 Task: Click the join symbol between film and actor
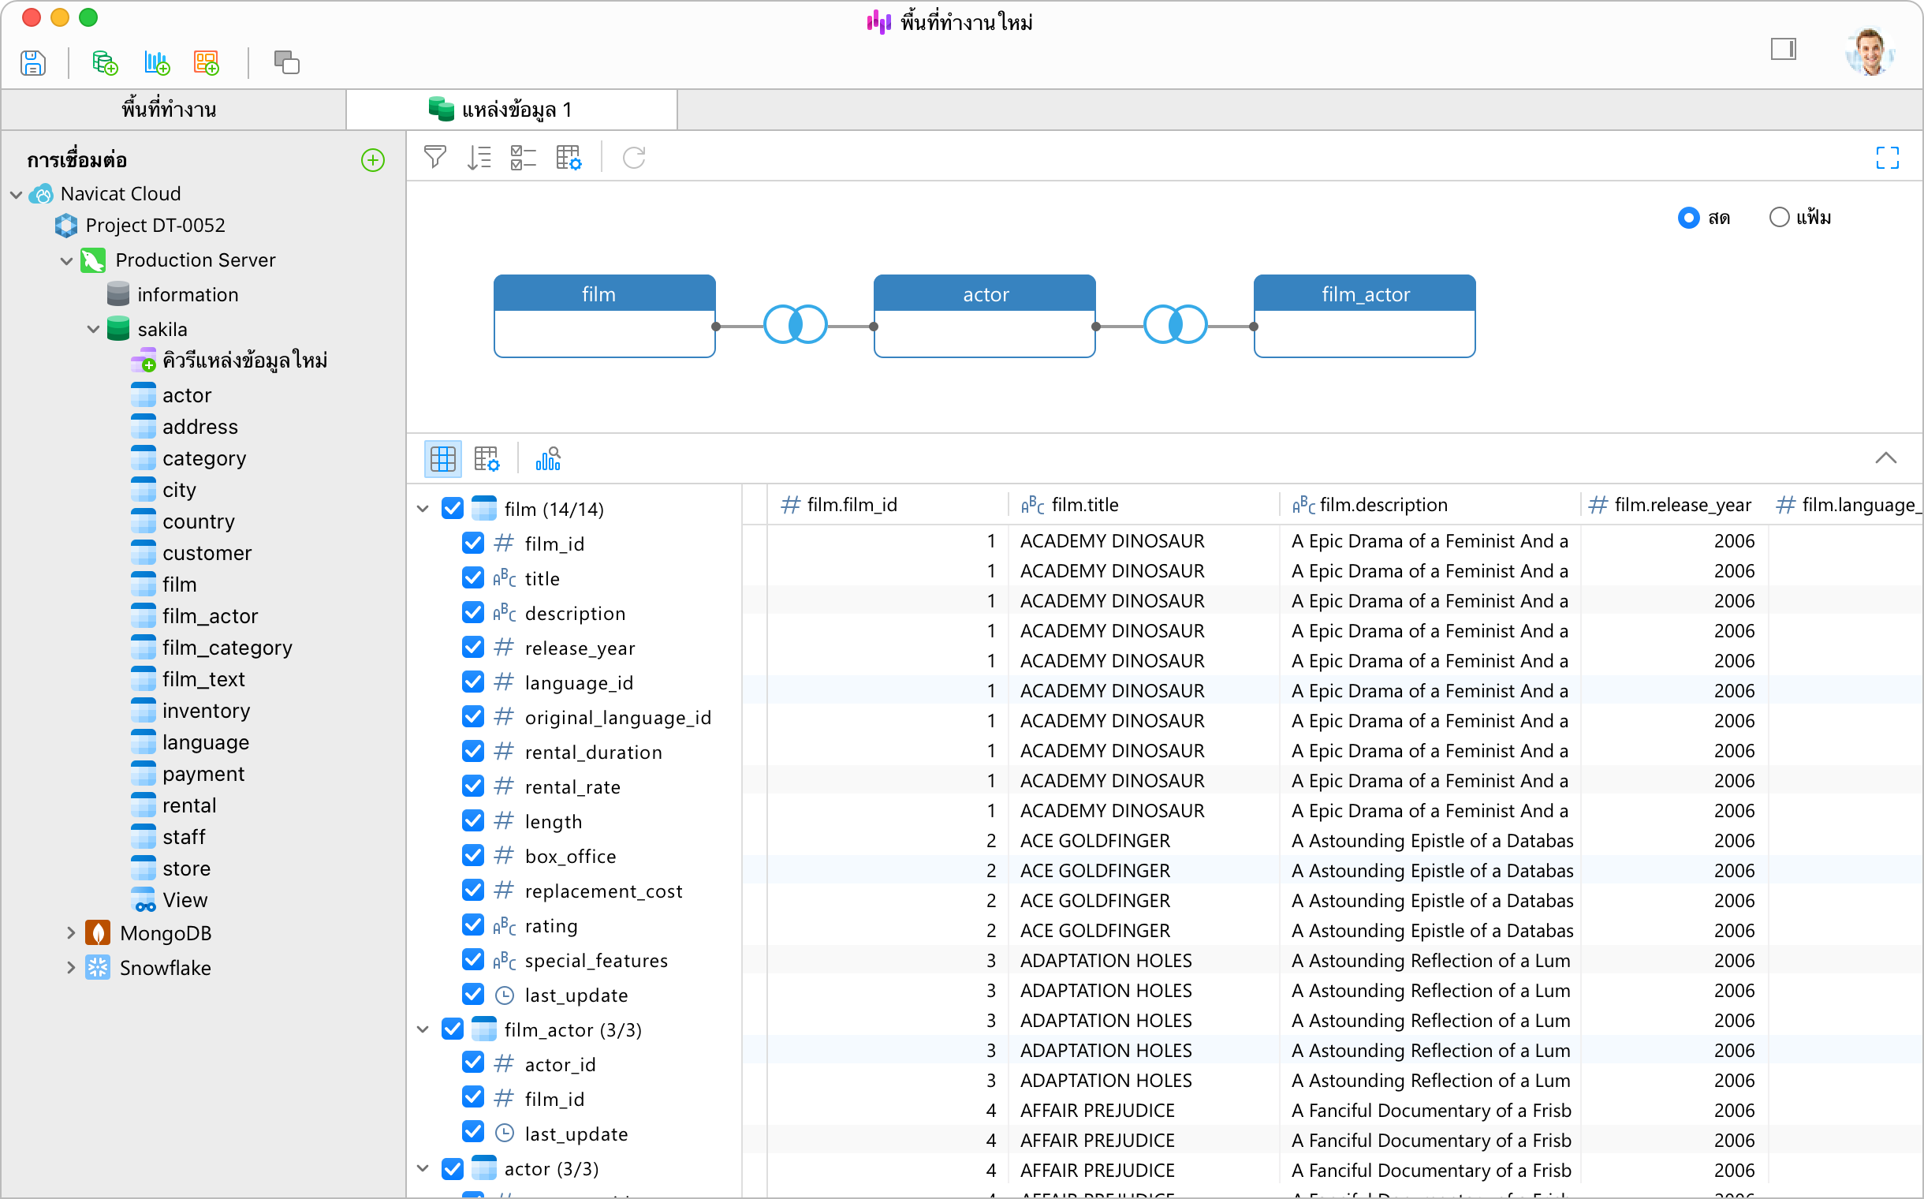795,325
